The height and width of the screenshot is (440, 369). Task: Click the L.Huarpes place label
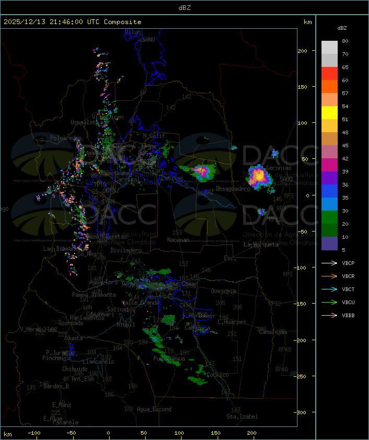point(232,322)
